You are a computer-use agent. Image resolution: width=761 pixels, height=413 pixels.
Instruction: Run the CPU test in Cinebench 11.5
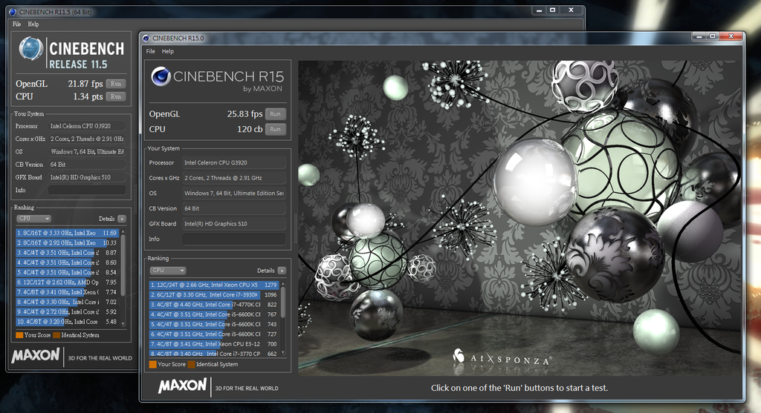tap(115, 96)
